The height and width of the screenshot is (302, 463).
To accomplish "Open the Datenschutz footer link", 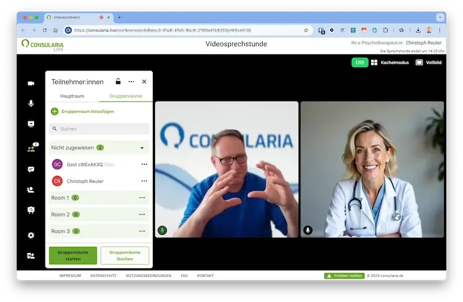I will coord(104,276).
